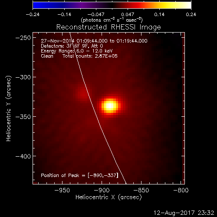Click the Reconstructed RHESSI Image title
Image resolution: width=217 pixels, height=217 pixels.
[x=108, y=27]
